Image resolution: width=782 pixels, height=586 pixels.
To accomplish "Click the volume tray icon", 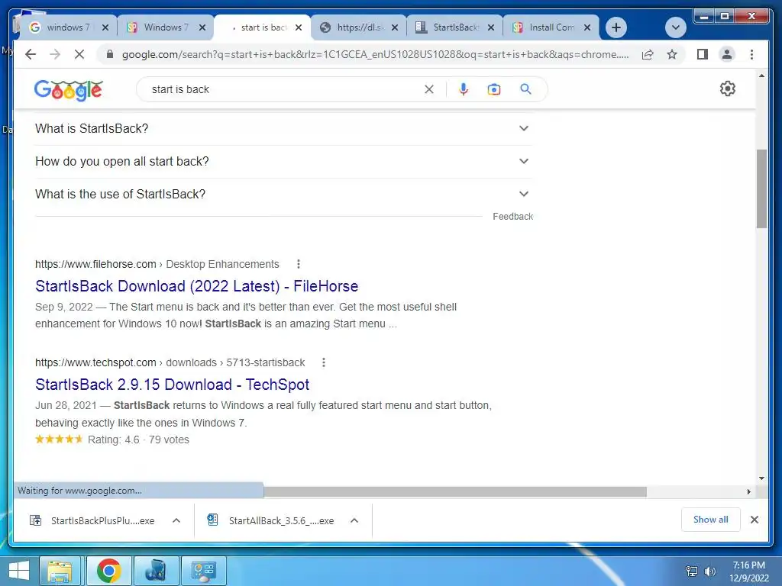I will pyautogui.click(x=709, y=572).
